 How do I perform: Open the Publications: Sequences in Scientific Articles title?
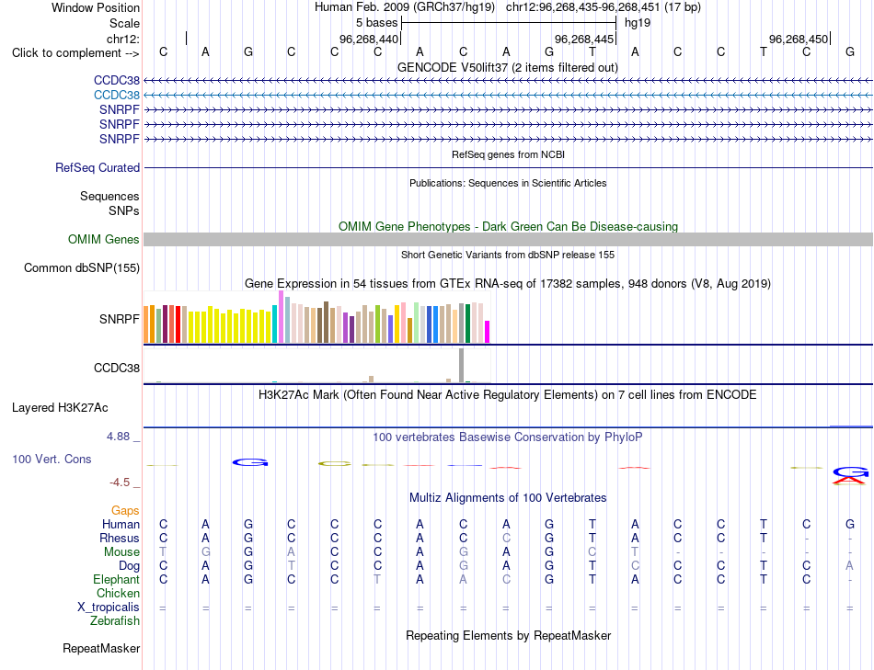(x=508, y=183)
